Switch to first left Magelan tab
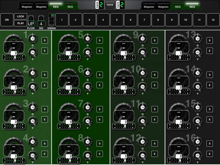This screenshot has width=220, height=165. click(x=27, y=6)
